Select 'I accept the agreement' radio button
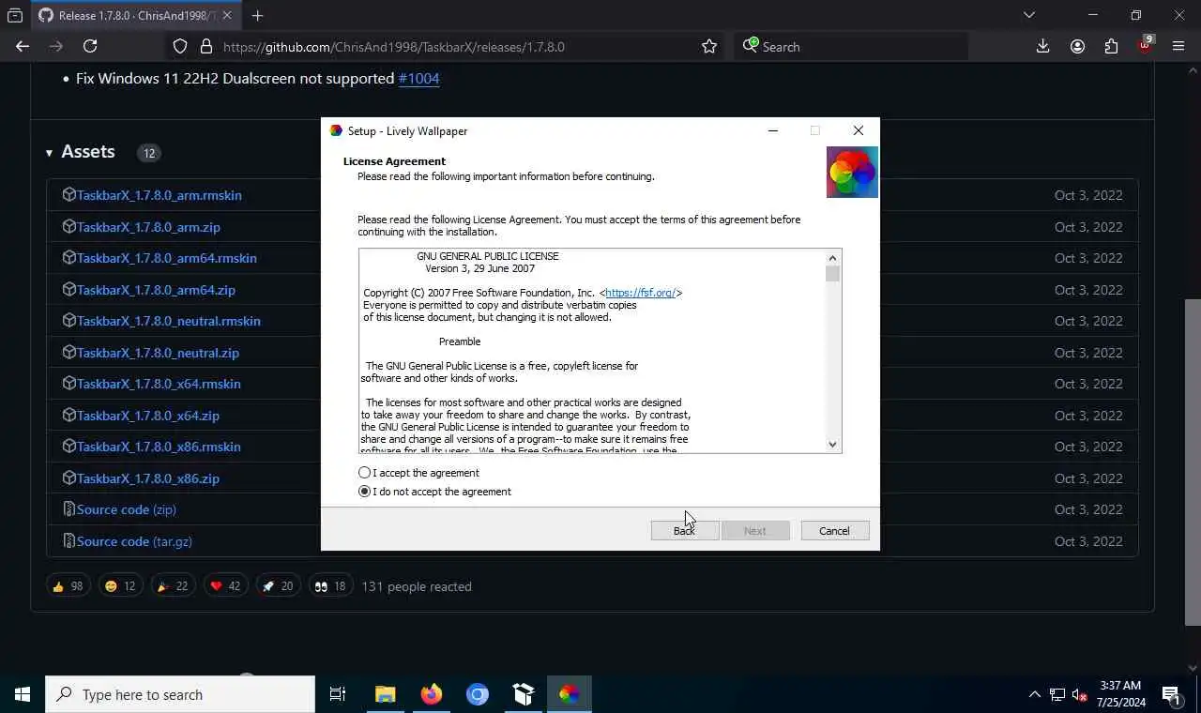Viewport: 1201px width, 713px height. click(364, 473)
